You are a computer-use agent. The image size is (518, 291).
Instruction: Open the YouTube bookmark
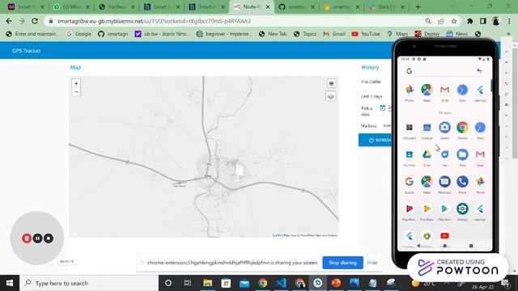(367, 34)
